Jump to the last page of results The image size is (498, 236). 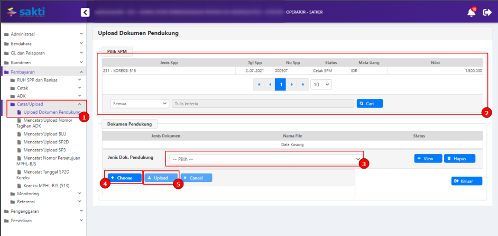302,85
